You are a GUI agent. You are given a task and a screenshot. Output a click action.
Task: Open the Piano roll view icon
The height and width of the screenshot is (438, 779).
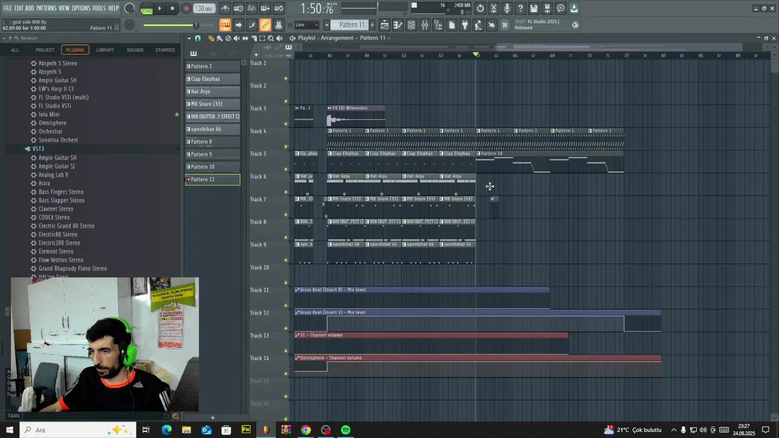(398, 25)
